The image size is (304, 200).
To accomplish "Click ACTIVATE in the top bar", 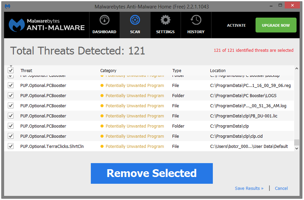I will coord(236,25).
